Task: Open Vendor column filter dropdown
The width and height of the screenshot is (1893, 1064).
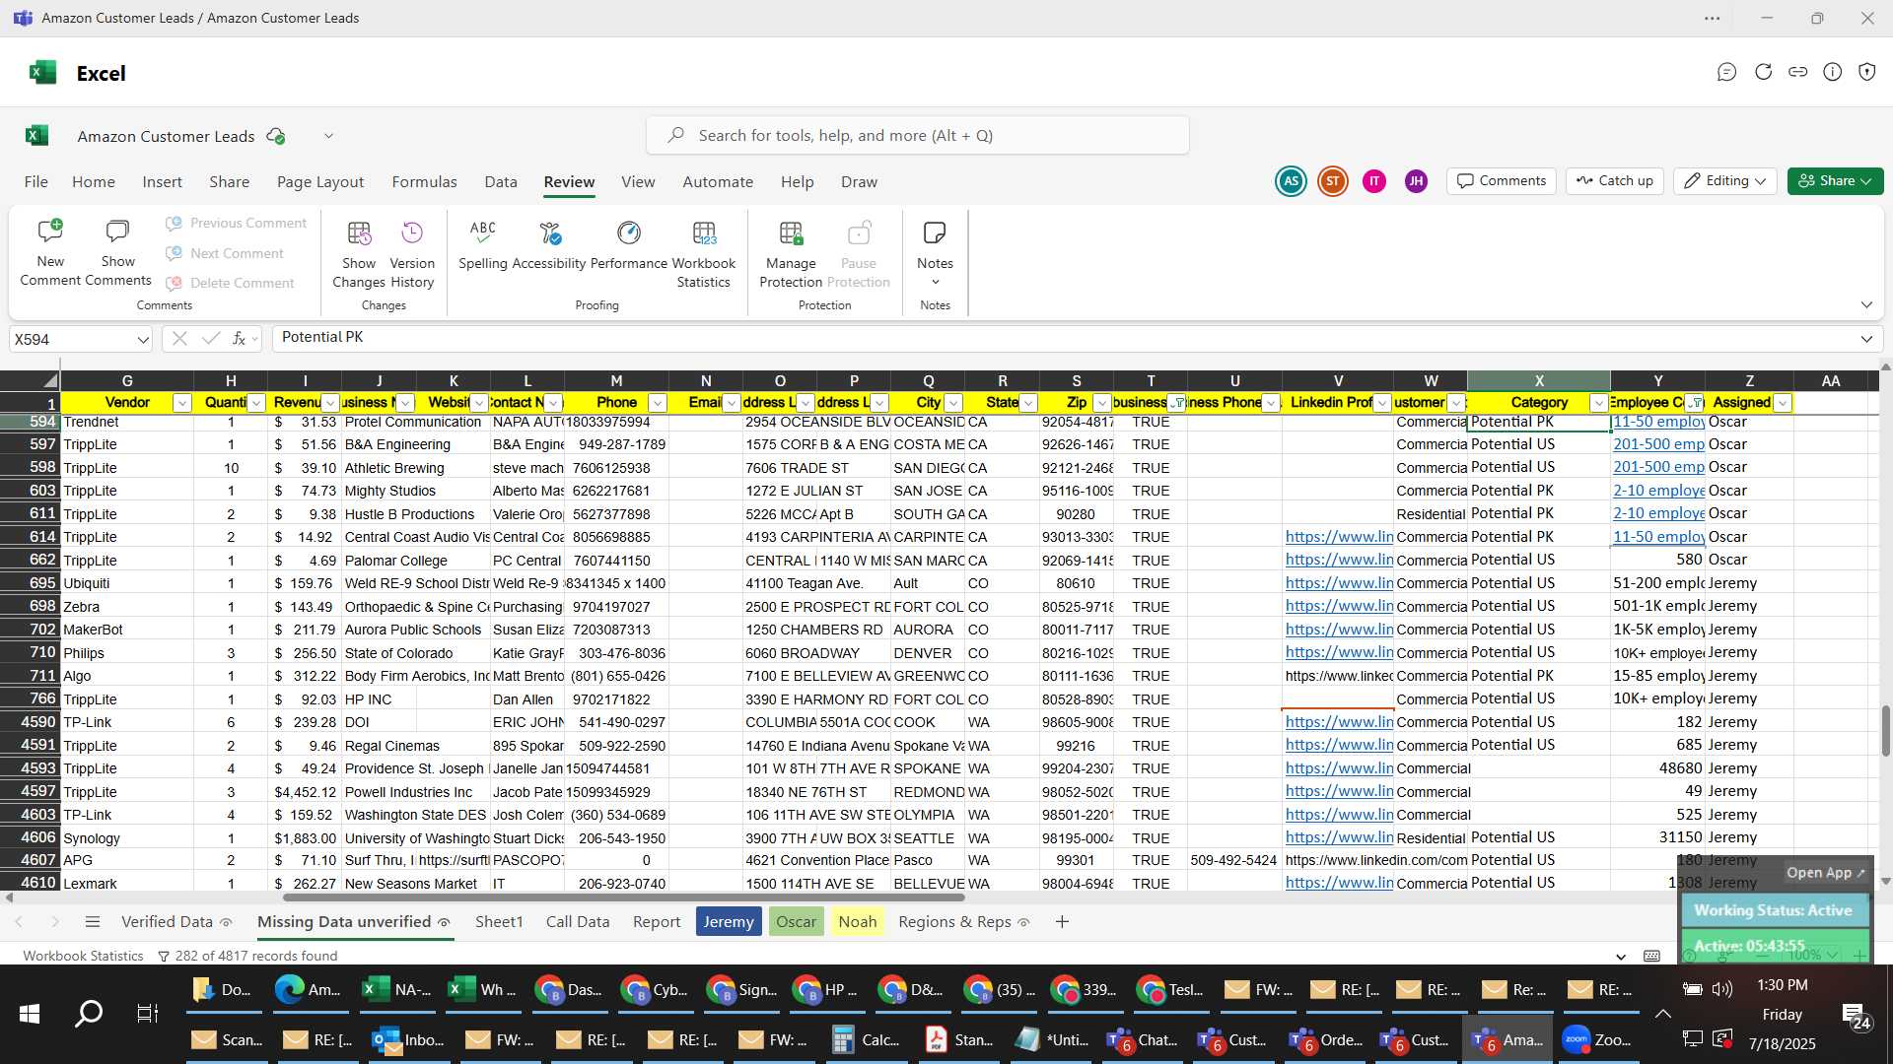Action: (x=181, y=403)
